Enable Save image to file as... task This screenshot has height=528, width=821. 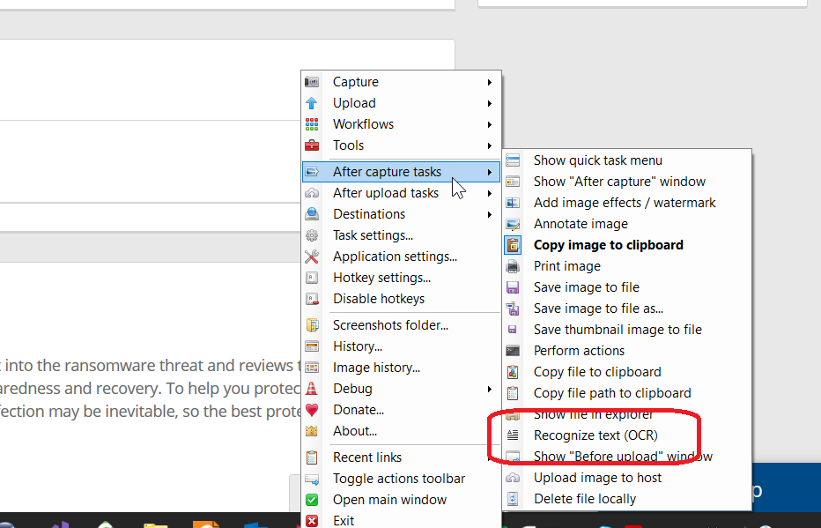coord(626,309)
